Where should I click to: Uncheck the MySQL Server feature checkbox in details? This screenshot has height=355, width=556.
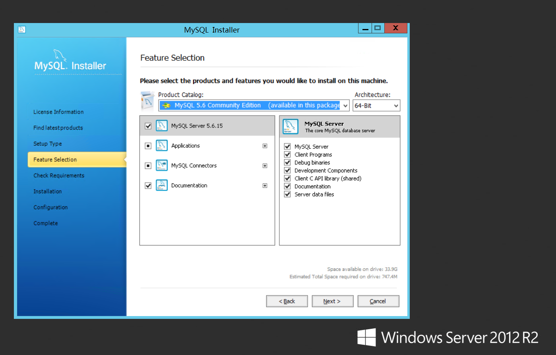pyautogui.click(x=287, y=147)
